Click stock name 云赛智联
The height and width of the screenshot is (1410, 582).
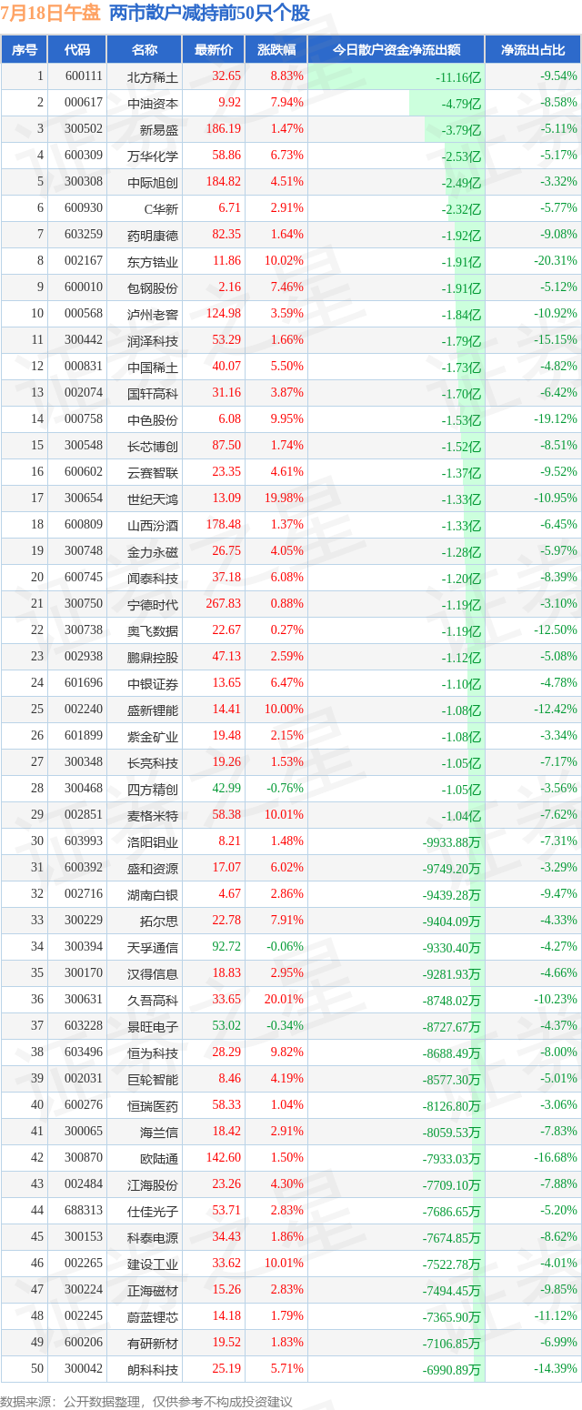coord(153,473)
